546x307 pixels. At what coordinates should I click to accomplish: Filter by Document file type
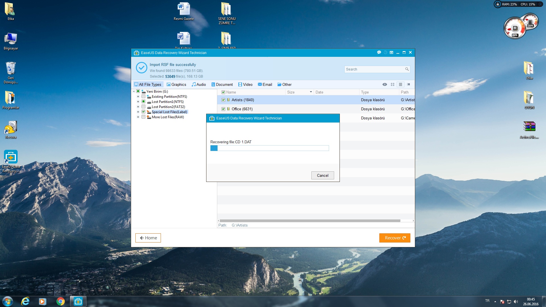[x=222, y=84]
